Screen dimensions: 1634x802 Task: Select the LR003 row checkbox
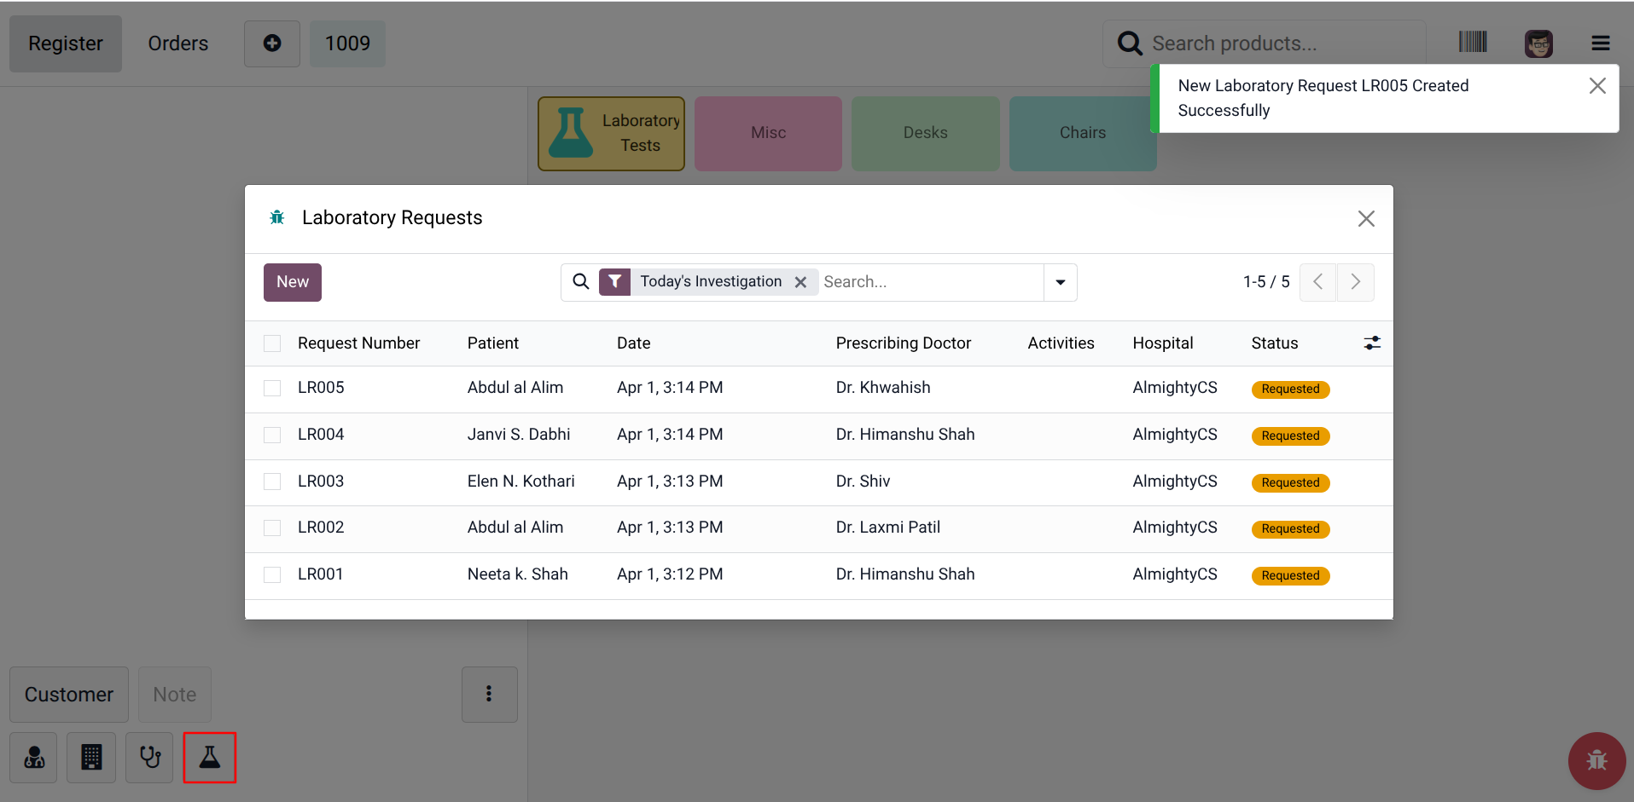pyautogui.click(x=272, y=482)
